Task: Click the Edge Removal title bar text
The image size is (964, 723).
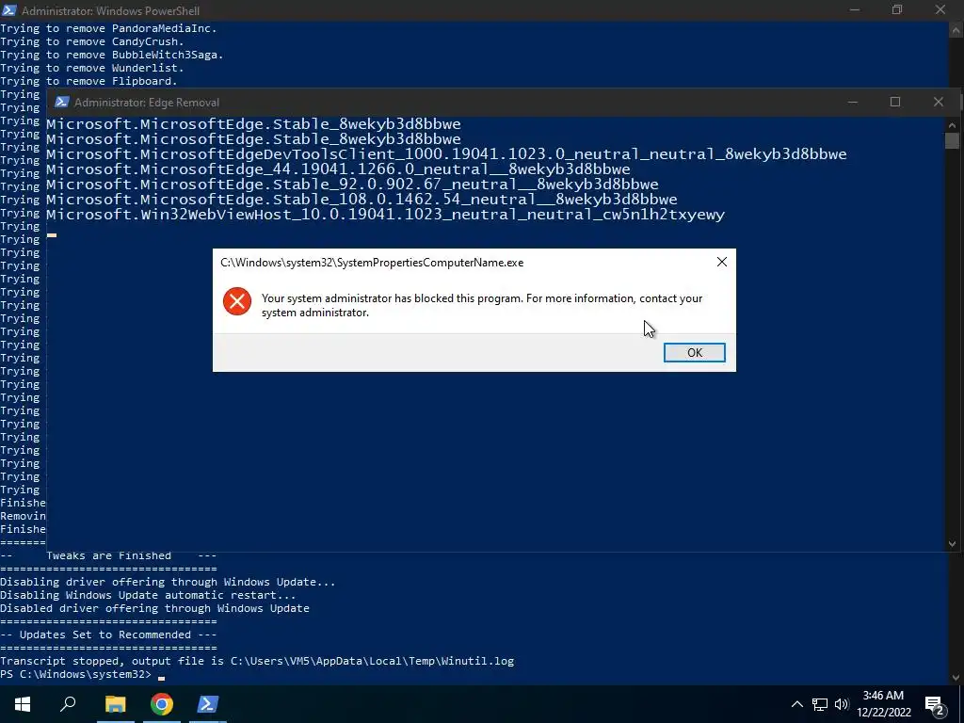Action: coord(146,103)
